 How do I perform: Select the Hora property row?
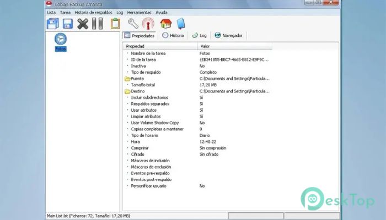pos(197,142)
